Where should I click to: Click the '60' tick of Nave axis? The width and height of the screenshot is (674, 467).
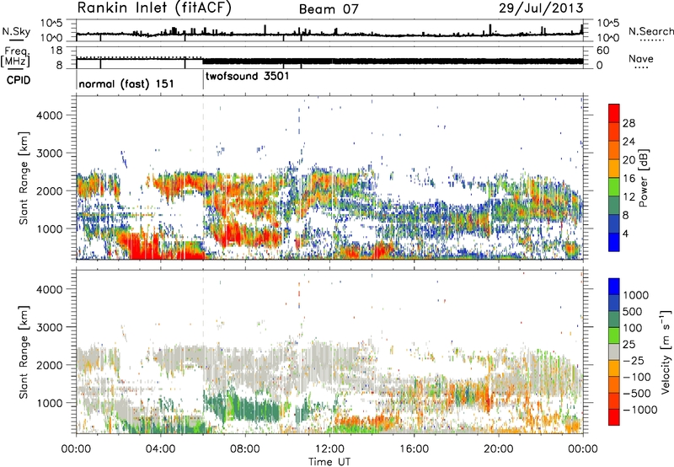(x=603, y=51)
